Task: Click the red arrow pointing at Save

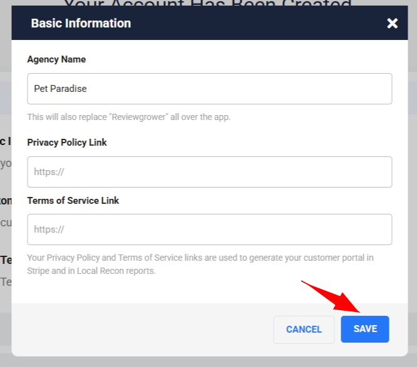Action: [332, 296]
